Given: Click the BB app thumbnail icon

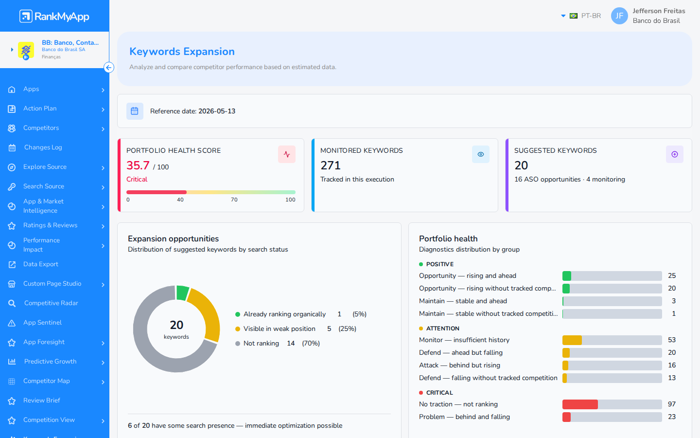Looking at the screenshot, I should 26,50.
